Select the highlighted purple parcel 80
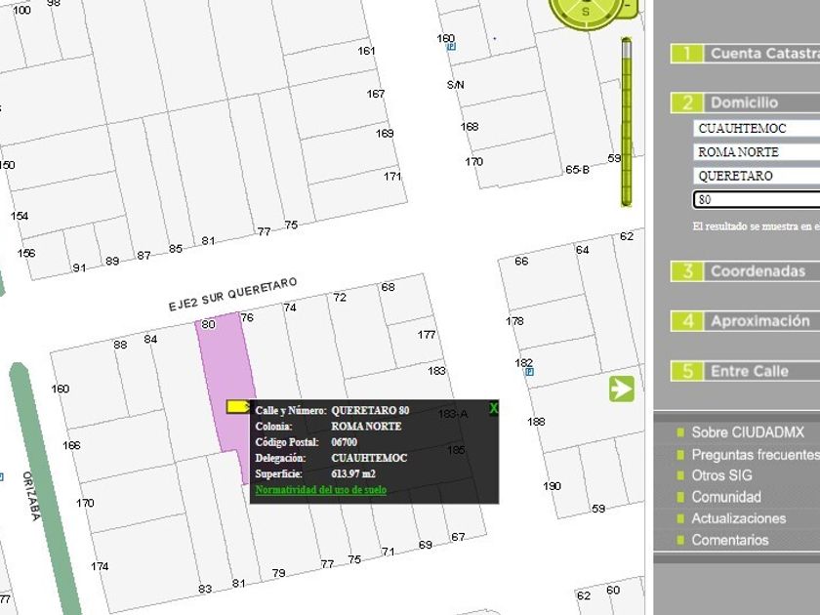Image resolution: width=820 pixels, height=615 pixels. [225, 382]
